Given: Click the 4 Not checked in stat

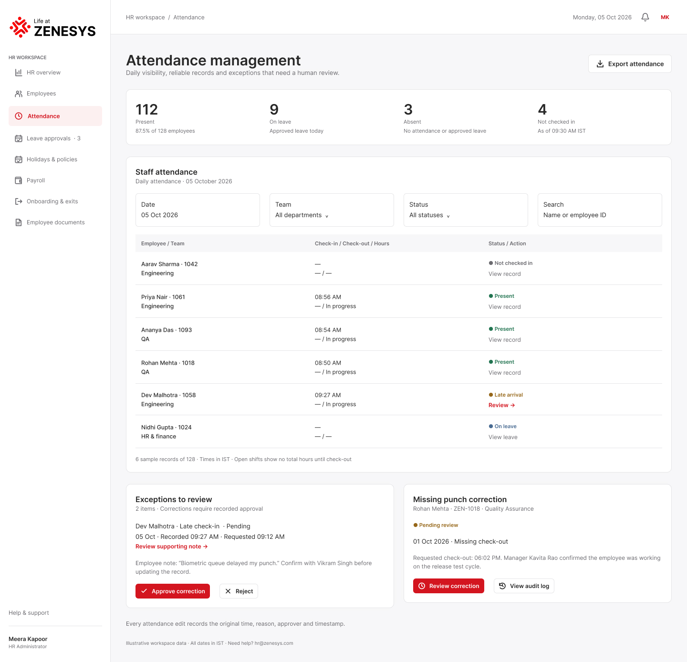Looking at the screenshot, I should click(562, 117).
